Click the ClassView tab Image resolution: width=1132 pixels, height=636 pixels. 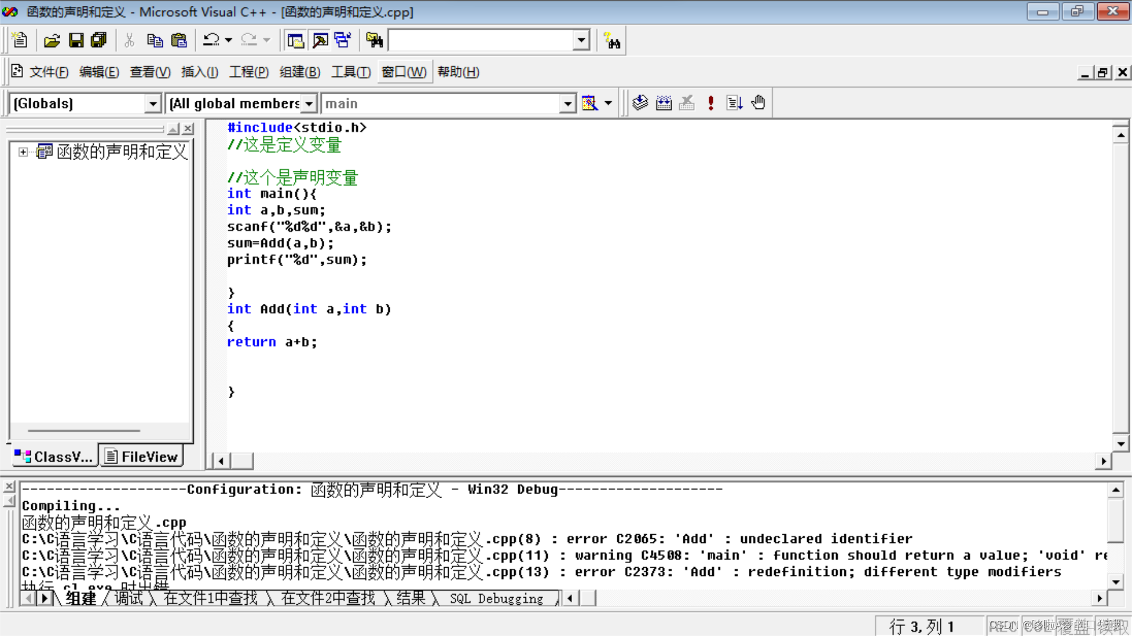tap(55, 456)
